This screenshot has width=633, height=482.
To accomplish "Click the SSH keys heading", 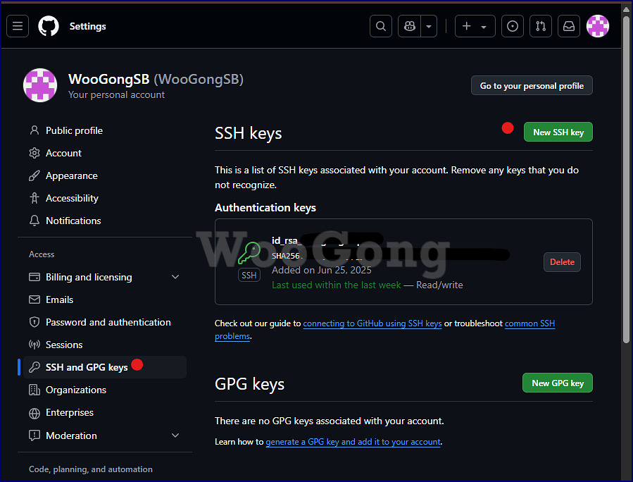I will 249,133.
